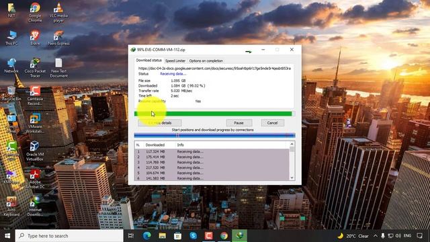The height and width of the screenshot is (242, 430).
Task: Click the N. column header
Action: coord(139,145)
